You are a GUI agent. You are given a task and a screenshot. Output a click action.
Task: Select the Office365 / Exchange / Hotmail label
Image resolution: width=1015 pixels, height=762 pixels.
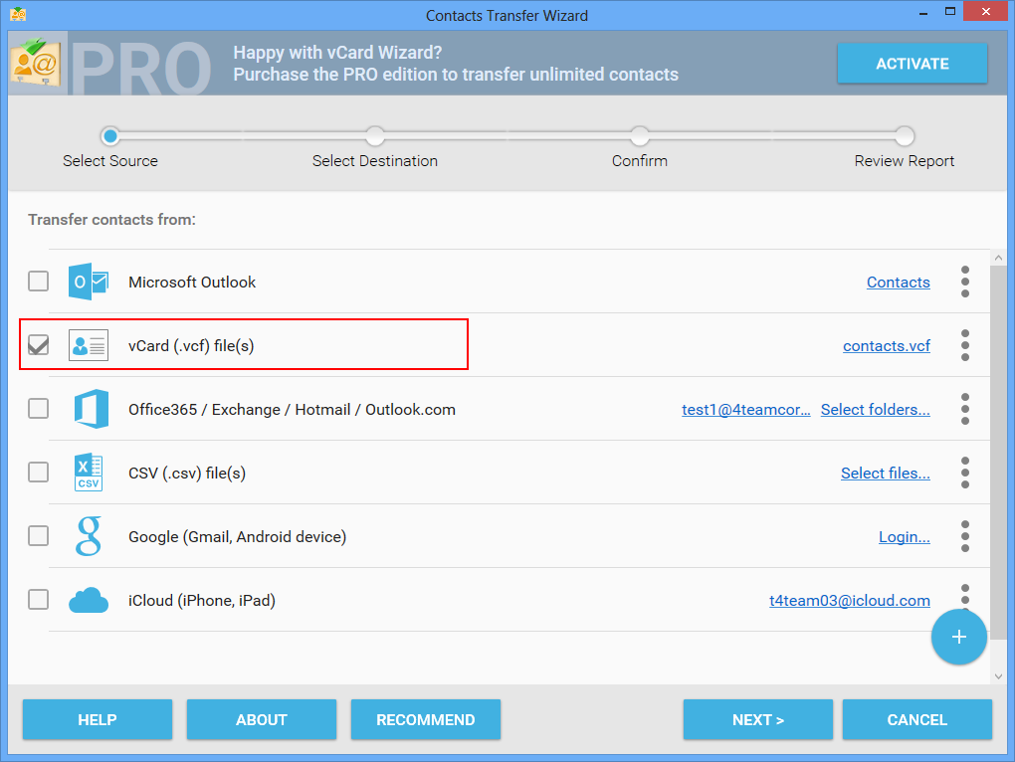pyautogui.click(x=292, y=410)
